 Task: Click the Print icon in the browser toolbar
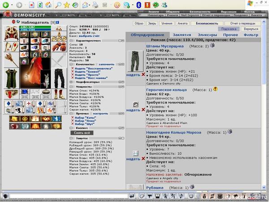pyautogui.click(x=95, y=5)
